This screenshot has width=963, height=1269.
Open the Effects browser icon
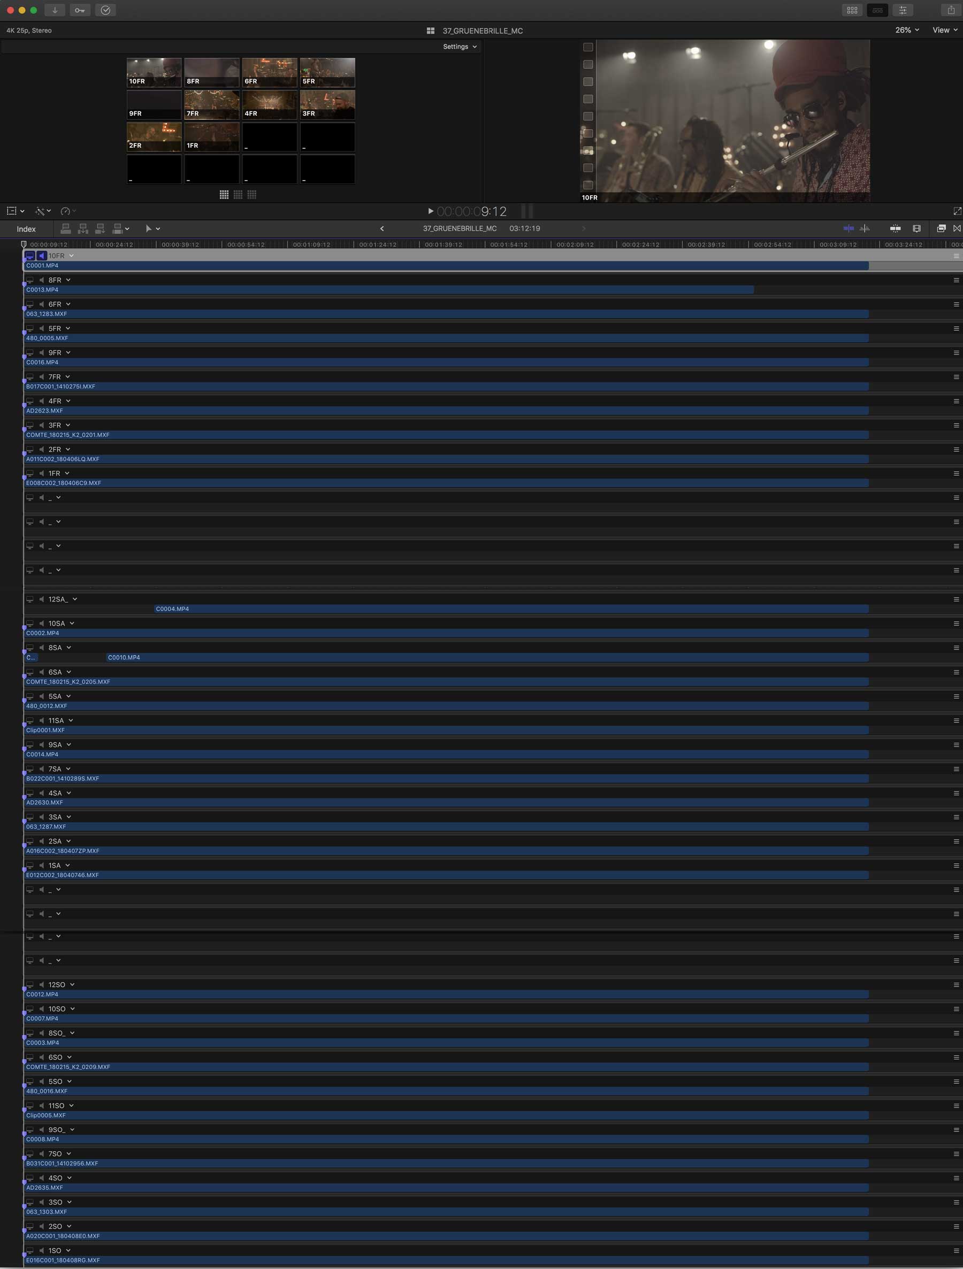click(941, 229)
